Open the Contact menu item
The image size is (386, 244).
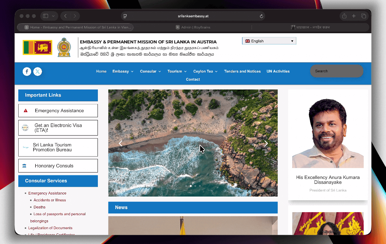pyautogui.click(x=193, y=79)
